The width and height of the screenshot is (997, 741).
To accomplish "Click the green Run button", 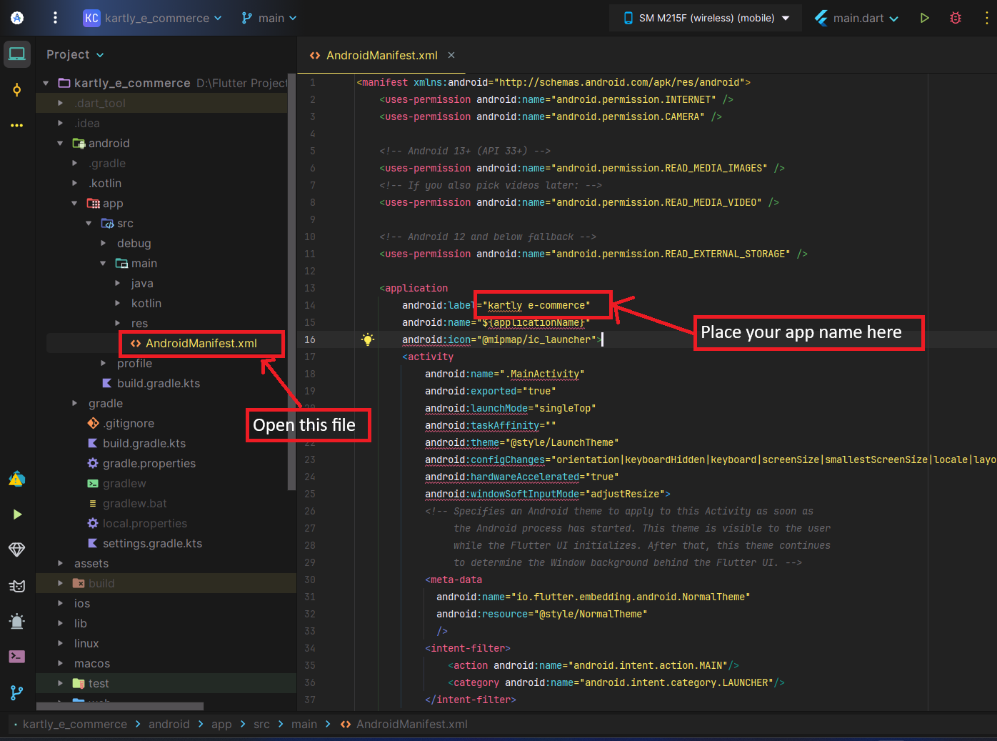I will tap(924, 18).
